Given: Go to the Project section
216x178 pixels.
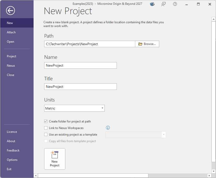Looking at the screenshot, I should (x=17, y=56).
